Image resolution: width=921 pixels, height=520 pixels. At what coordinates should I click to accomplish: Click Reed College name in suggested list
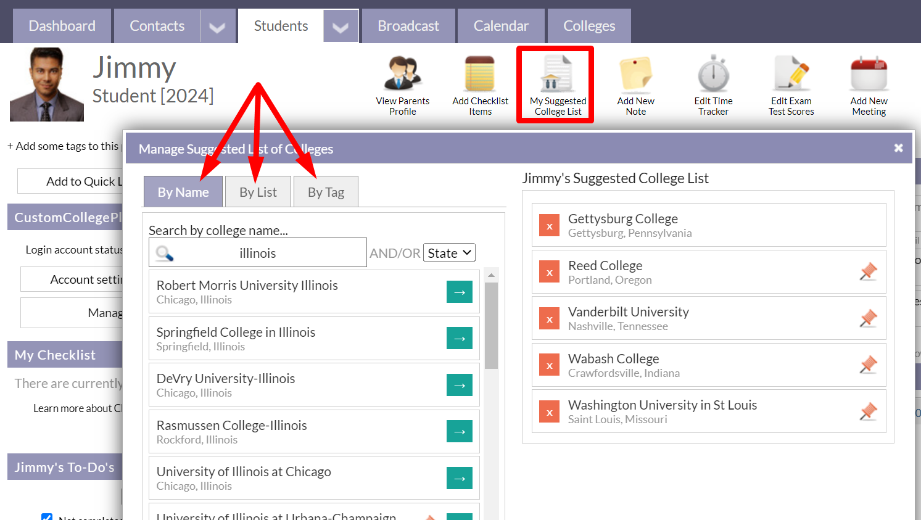coord(605,265)
